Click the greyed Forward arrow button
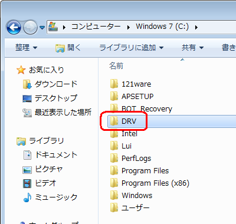236x224 pixels. coord(30,27)
